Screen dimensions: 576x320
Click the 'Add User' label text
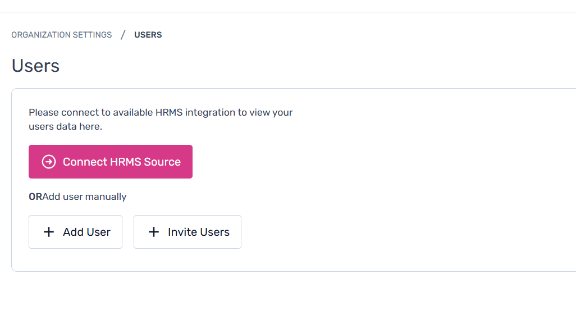(86, 232)
